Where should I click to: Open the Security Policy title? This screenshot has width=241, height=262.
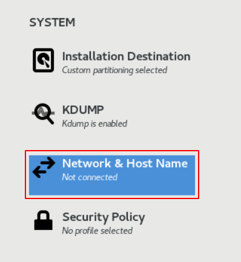tap(104, 217)
